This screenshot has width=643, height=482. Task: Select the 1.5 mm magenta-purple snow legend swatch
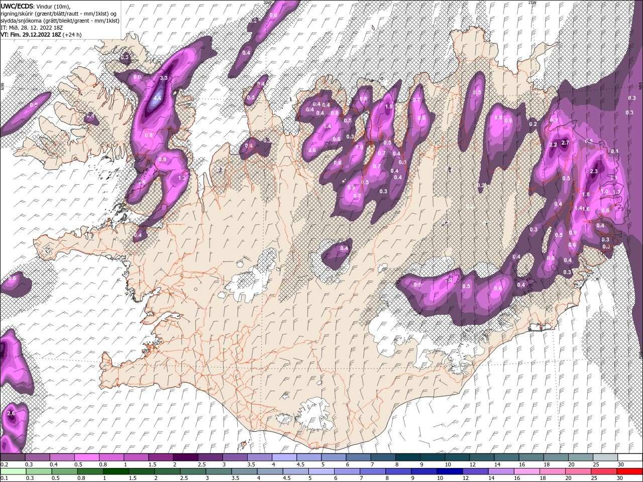click(x=160, y=457)
